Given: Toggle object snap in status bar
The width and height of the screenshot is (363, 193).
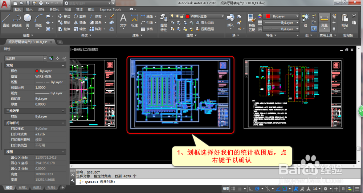Looking at the screenshot, I should click(x=285, y=188).
